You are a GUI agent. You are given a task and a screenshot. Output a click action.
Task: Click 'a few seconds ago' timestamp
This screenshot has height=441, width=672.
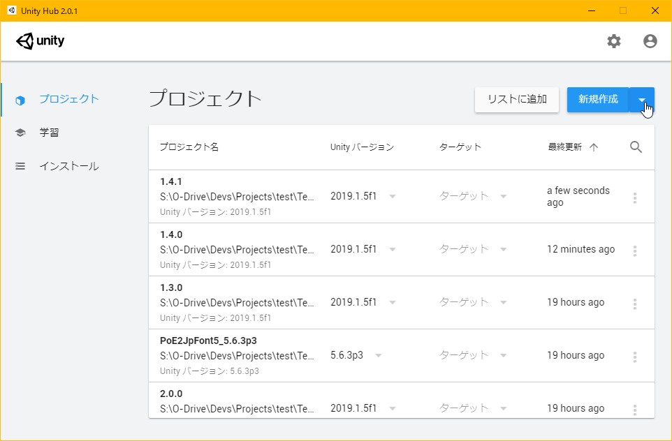[578, 197]
